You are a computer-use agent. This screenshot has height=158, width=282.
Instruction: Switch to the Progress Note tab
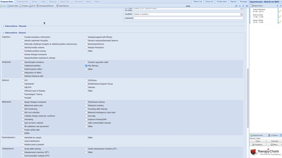[7, 2]
